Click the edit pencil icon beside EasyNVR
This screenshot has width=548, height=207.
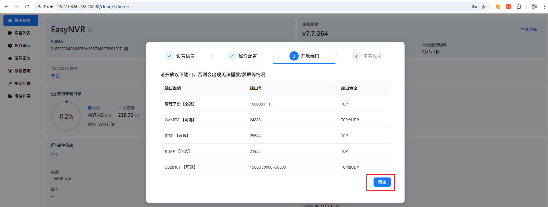click(x=90, y=30)
